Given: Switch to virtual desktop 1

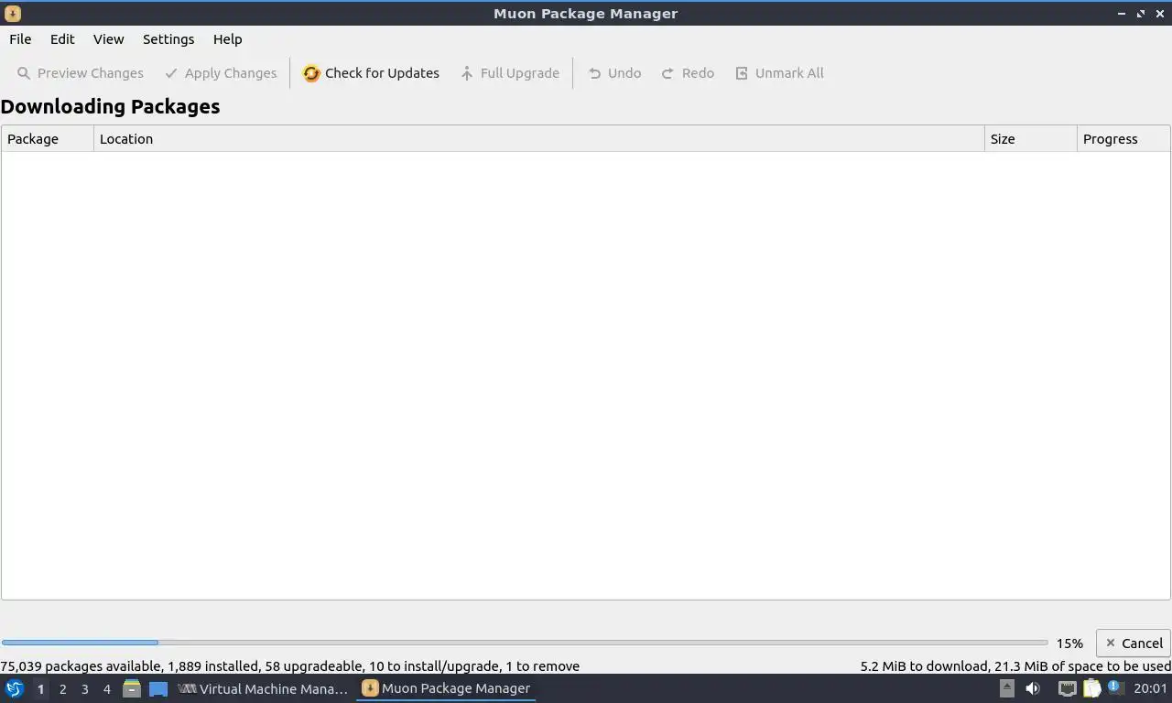Looking at the screenshot, I should click(40, 689).
